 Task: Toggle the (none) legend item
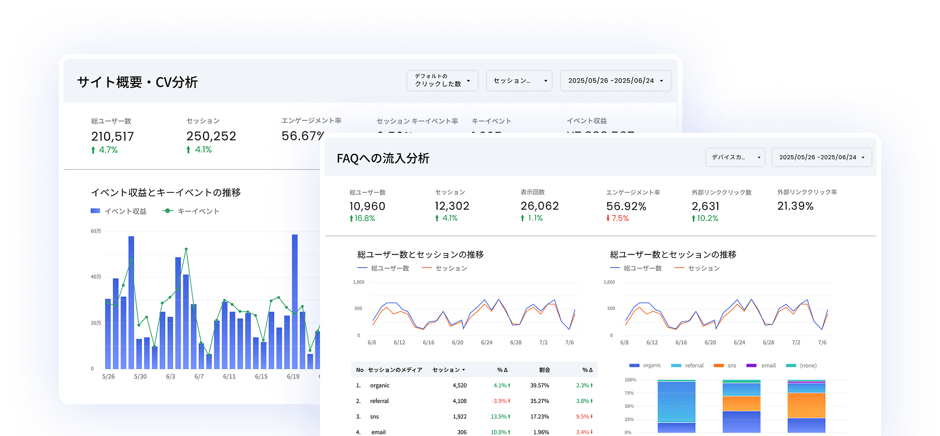pyautogui.click(x=801, y=365)
